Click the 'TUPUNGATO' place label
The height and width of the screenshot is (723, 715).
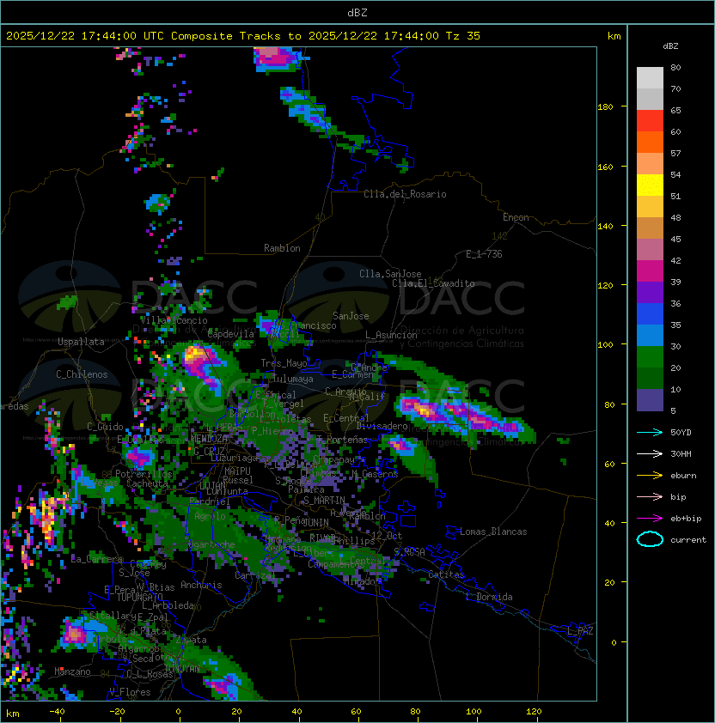[x=139, y=597]
